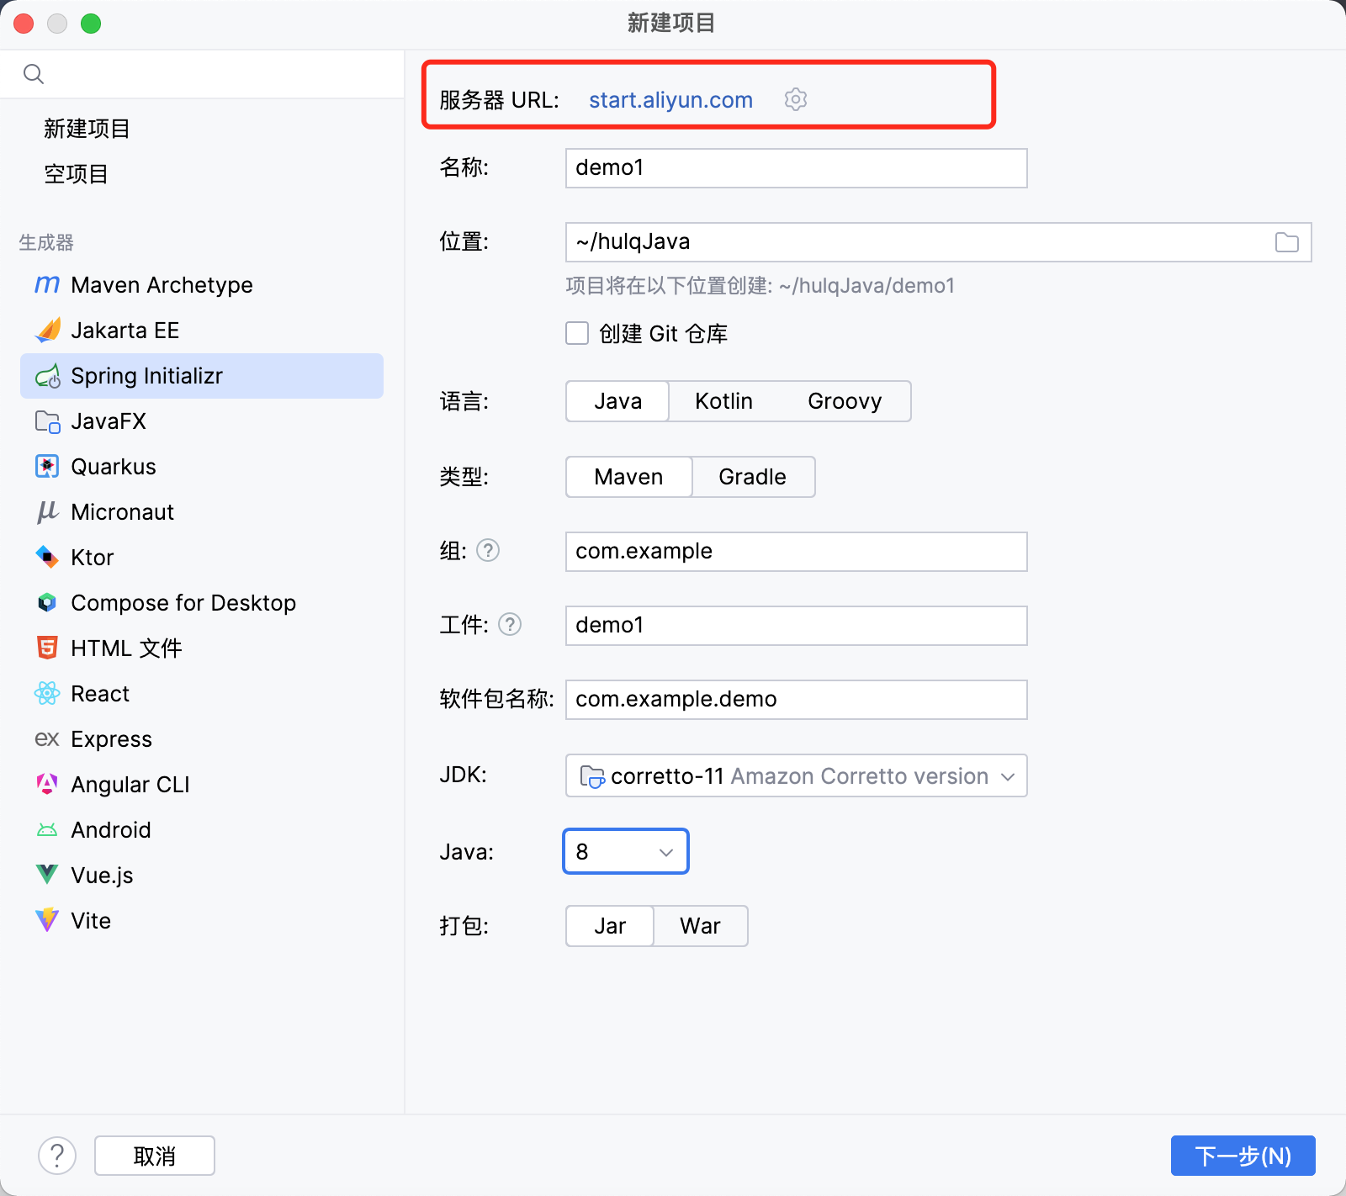Click the Compose for Desktop icon
The image size is (1346, 1196).
pos(47,603)
